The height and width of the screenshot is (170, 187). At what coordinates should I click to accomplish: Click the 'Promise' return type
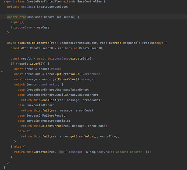[148, 43]
